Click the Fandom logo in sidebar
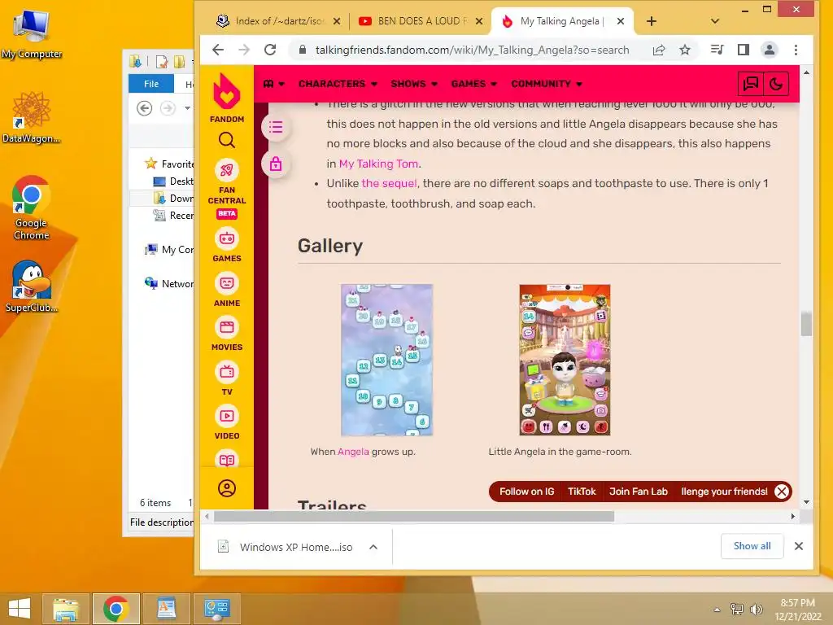Viewport: 833px width, 625px height. coord(227,98)
